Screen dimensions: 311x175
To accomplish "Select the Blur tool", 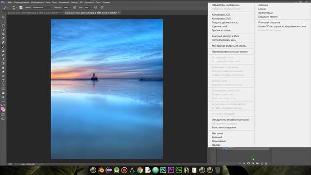I will 3,68.
